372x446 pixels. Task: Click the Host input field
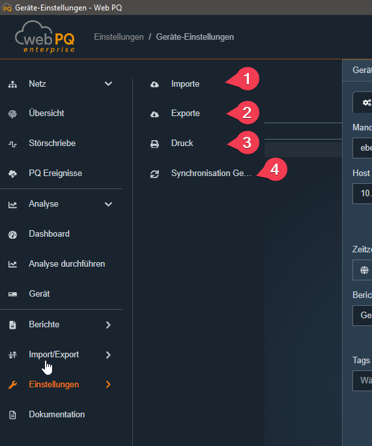(362, 194)
